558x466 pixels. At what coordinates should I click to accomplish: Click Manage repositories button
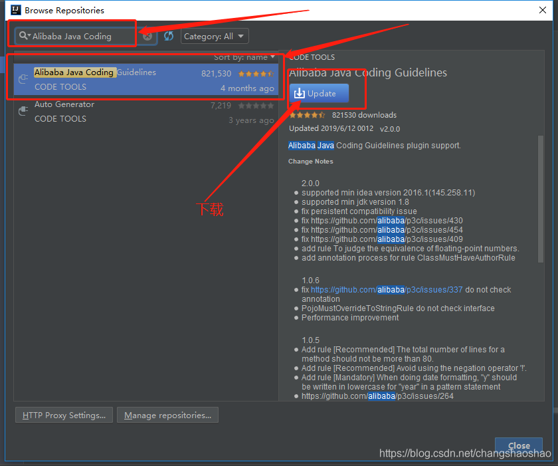click(167, 415)
